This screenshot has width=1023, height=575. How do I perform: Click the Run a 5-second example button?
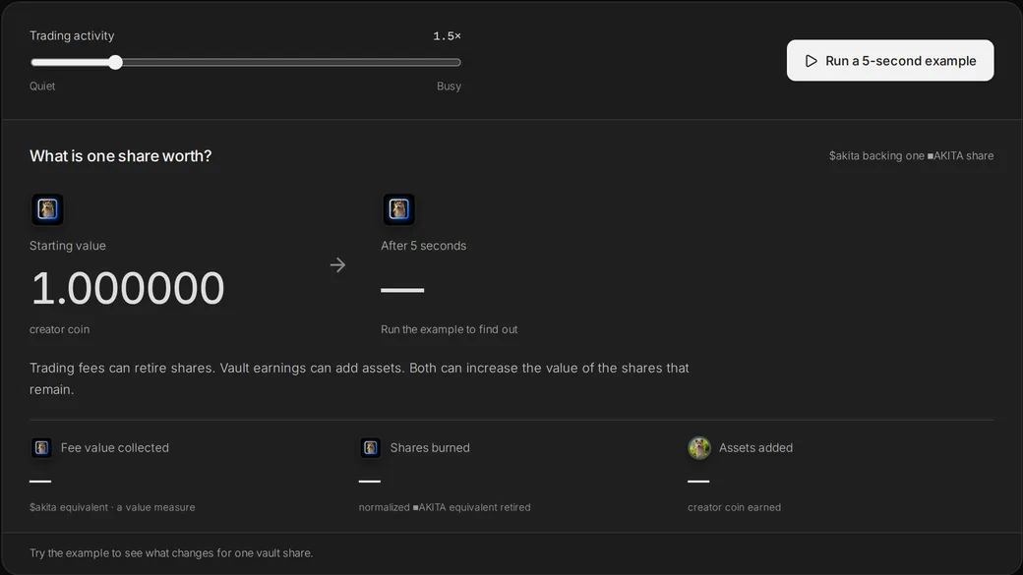pos(890,61)
